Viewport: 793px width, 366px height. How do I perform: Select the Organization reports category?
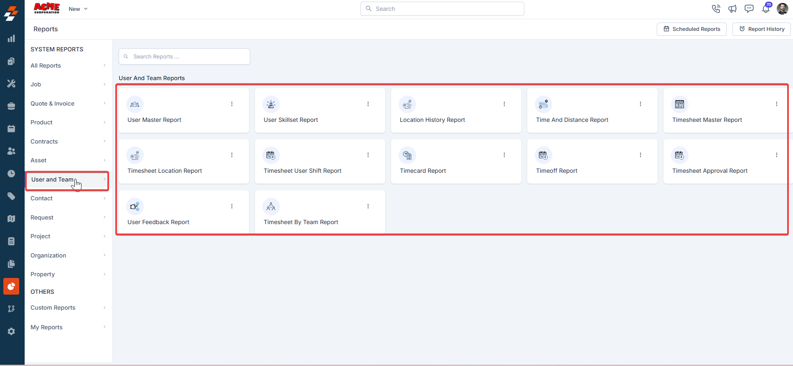coord(68,255)
